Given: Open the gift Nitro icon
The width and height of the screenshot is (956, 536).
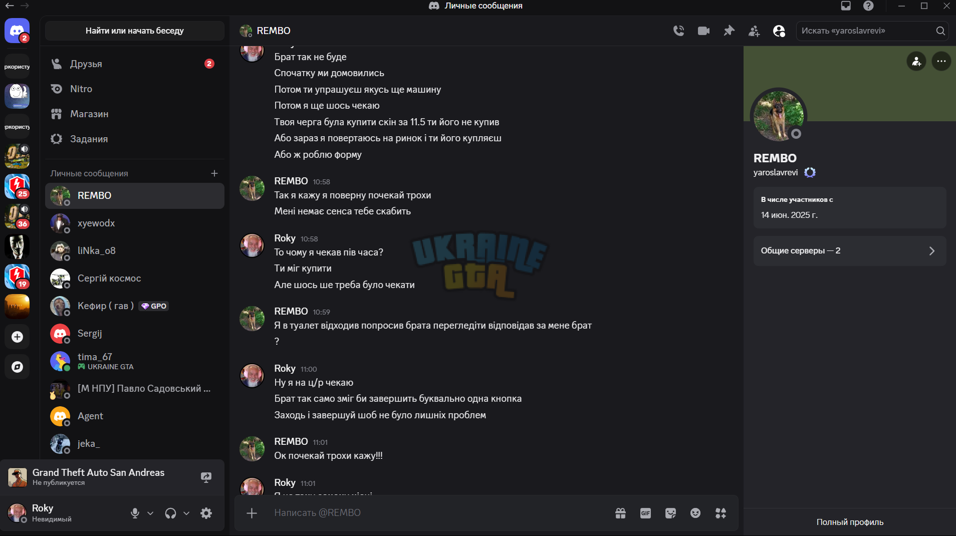Looking at the screenshot, I should coord(620,513).
